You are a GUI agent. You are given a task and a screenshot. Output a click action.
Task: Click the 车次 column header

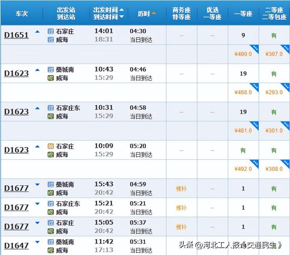[22, 14]
